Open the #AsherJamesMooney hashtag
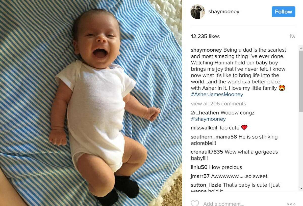The width and height of the screenshot is (303, 206). 217,95
